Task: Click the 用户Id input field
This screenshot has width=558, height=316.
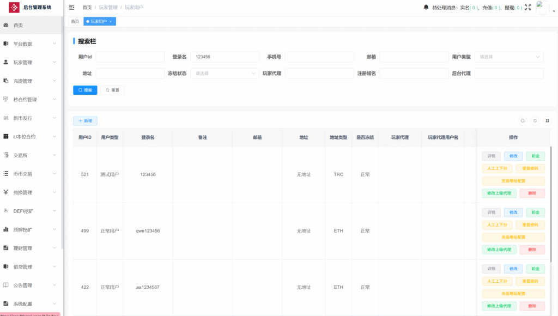Action: click(x=130, y=57)
